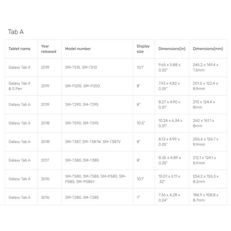Click the 7" display size cell
The width and height of the screenshot is (231, 231).
[139, 198]
